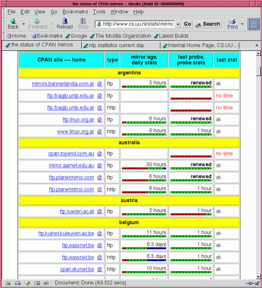Open the mirror.aarnet.edu.au link
This screenshot has width=262, height=288.
coord(71,166)
